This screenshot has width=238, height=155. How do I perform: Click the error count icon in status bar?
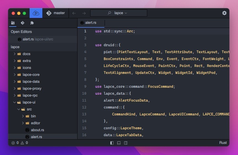[13, 143]
